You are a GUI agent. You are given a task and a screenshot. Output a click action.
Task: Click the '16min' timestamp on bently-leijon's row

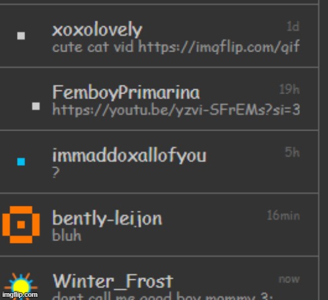283,215
